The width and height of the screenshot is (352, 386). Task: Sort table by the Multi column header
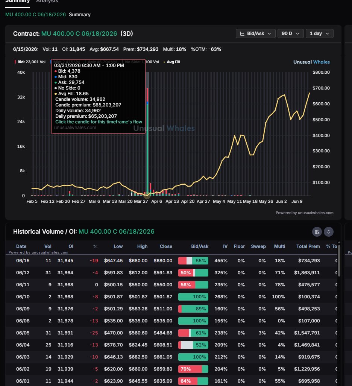280,246
